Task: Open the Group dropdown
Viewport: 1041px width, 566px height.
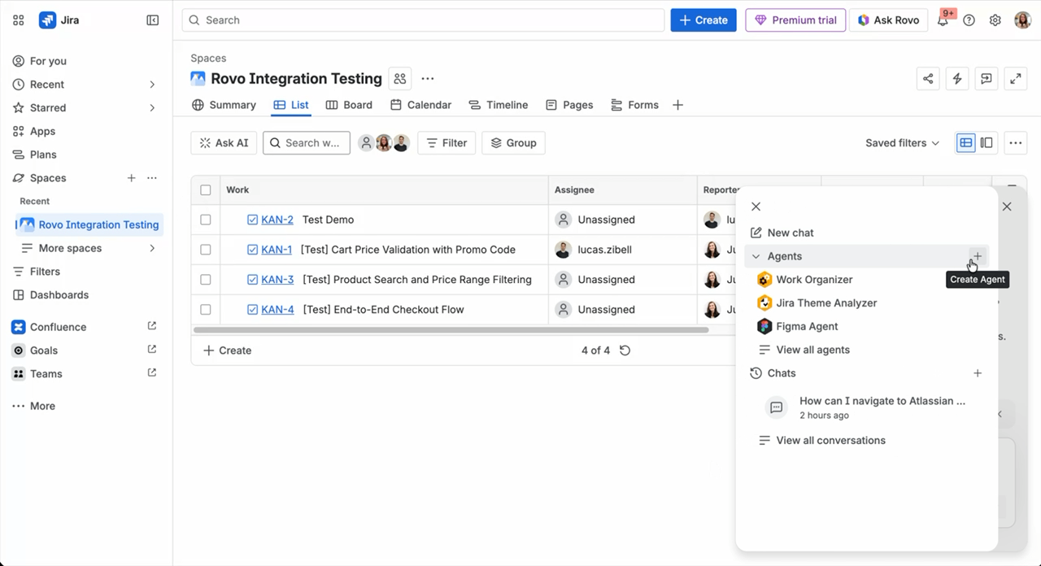Action: (513, 143)
